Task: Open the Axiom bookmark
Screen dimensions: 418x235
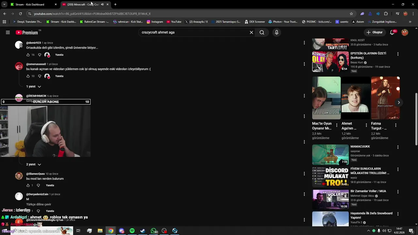Action: pyautogui.click(x=358, y=22)
